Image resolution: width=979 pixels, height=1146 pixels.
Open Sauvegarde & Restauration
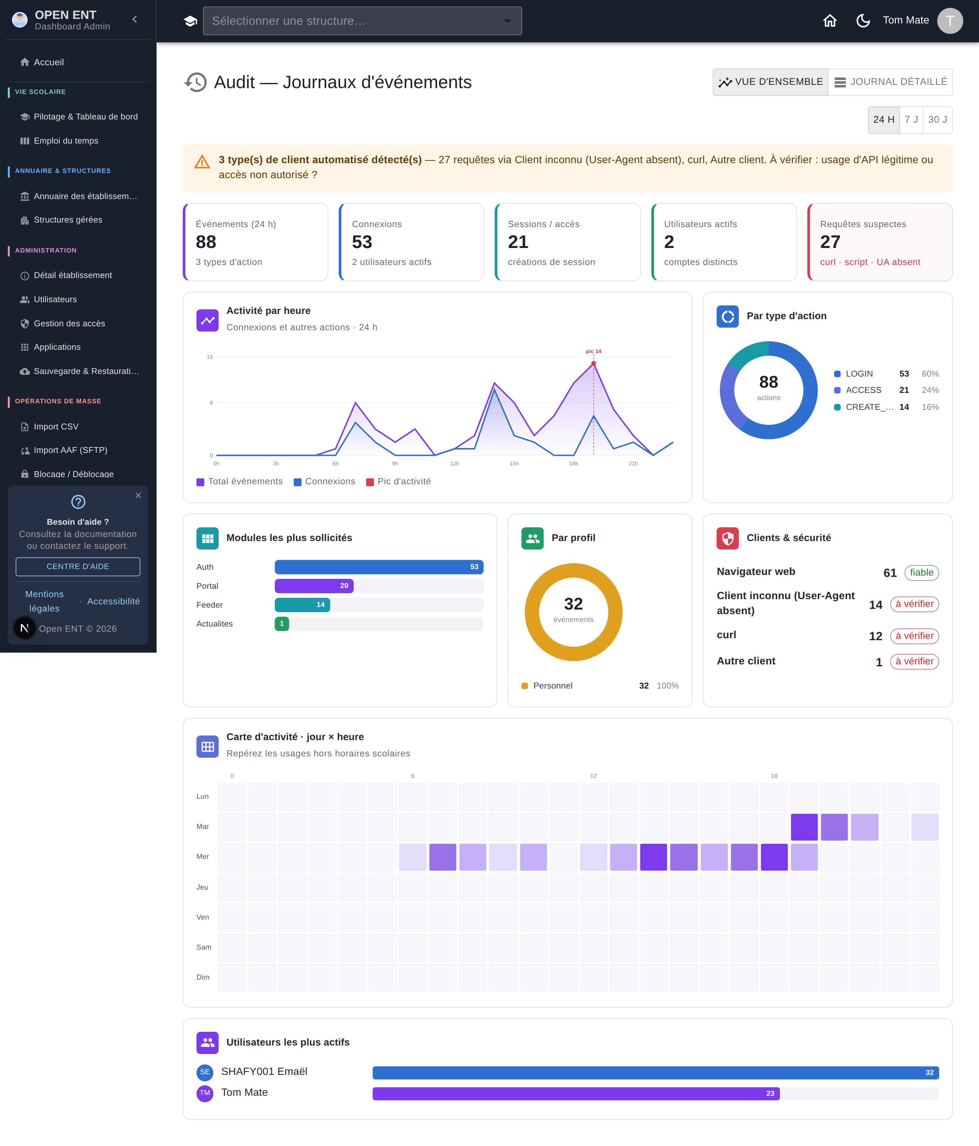point(78,371)
